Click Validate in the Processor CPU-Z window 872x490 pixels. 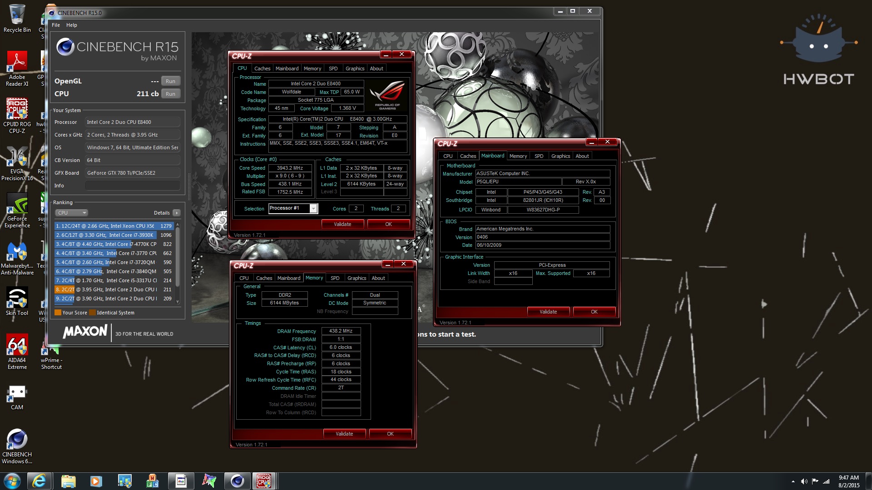pyautogui.click(x=342, y=224)
